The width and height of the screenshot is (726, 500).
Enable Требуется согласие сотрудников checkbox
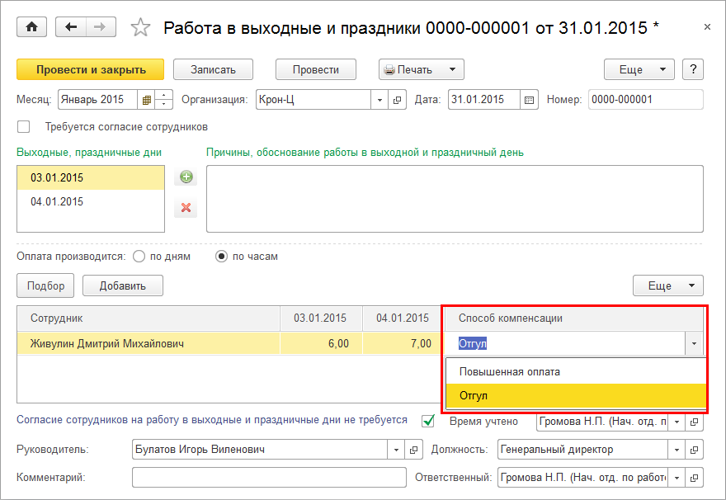(x=24, y=127)
